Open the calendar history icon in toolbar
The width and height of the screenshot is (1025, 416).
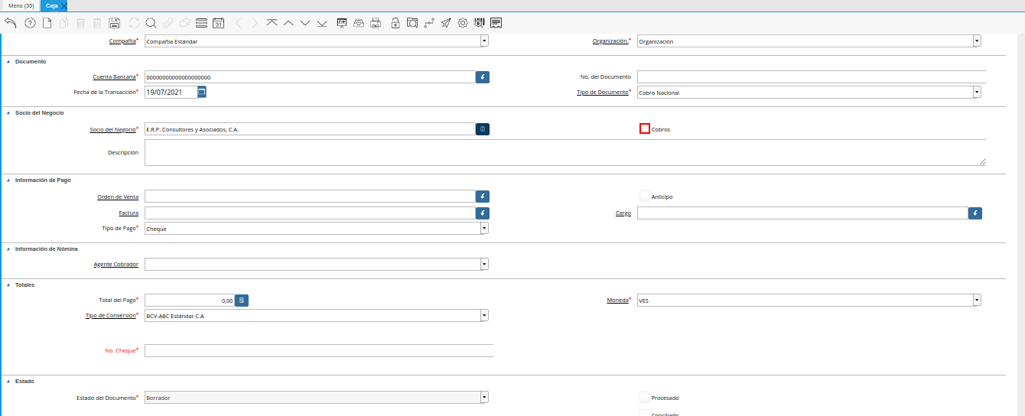(218, 23)
